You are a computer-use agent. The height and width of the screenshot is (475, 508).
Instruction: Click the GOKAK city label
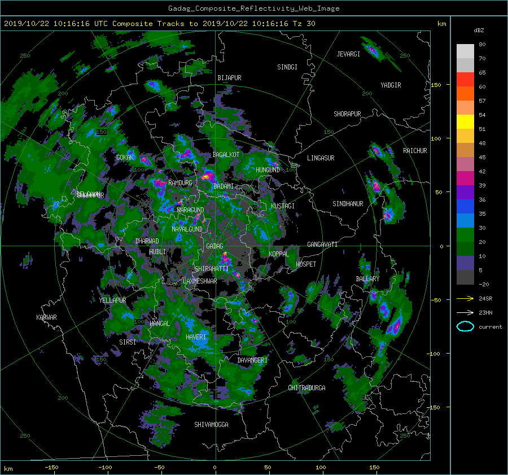click(125, 157)
